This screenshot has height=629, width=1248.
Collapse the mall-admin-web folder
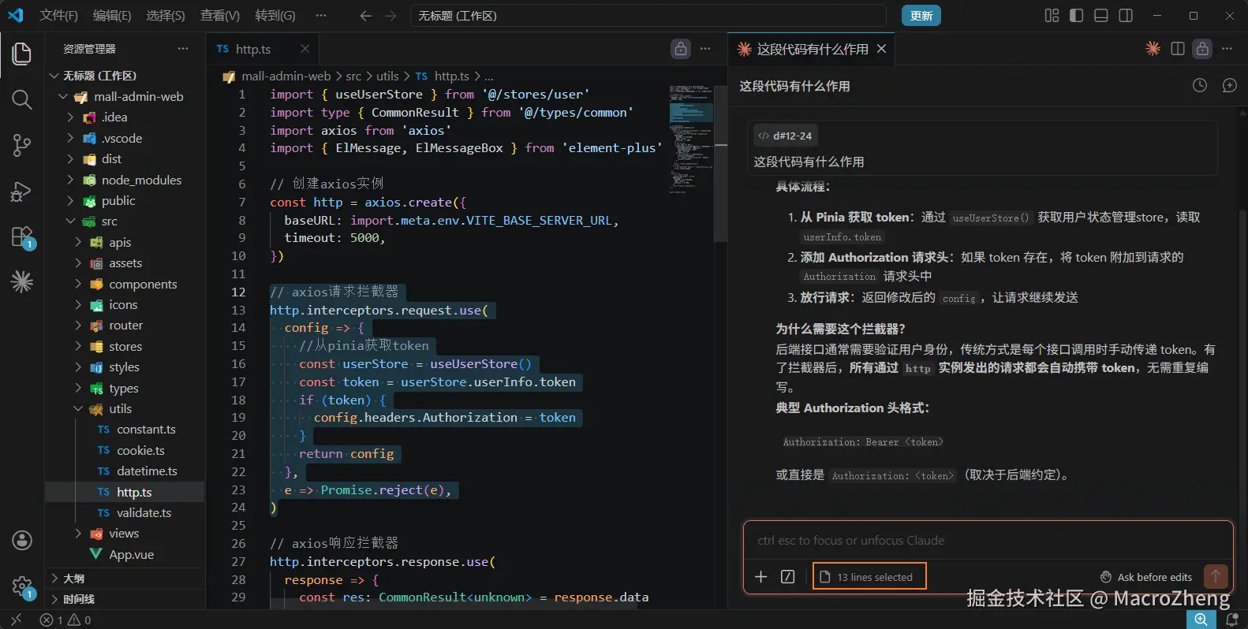(125, 96)
